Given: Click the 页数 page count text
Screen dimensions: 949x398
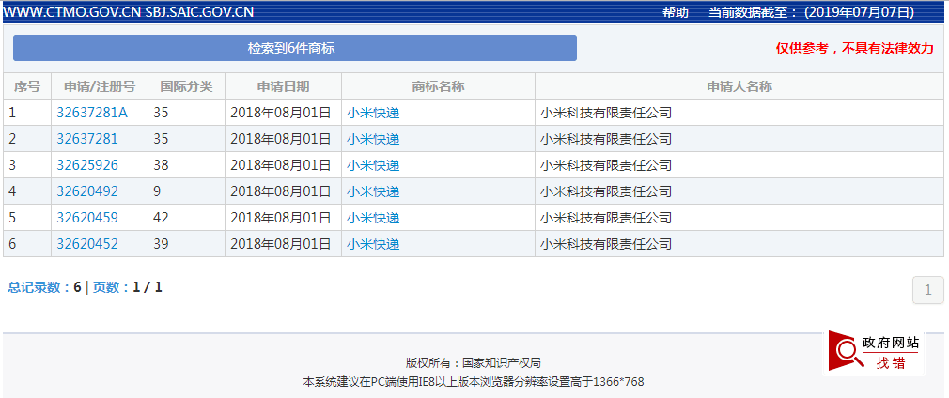Looking at the screenshot, I should point(127,287).
